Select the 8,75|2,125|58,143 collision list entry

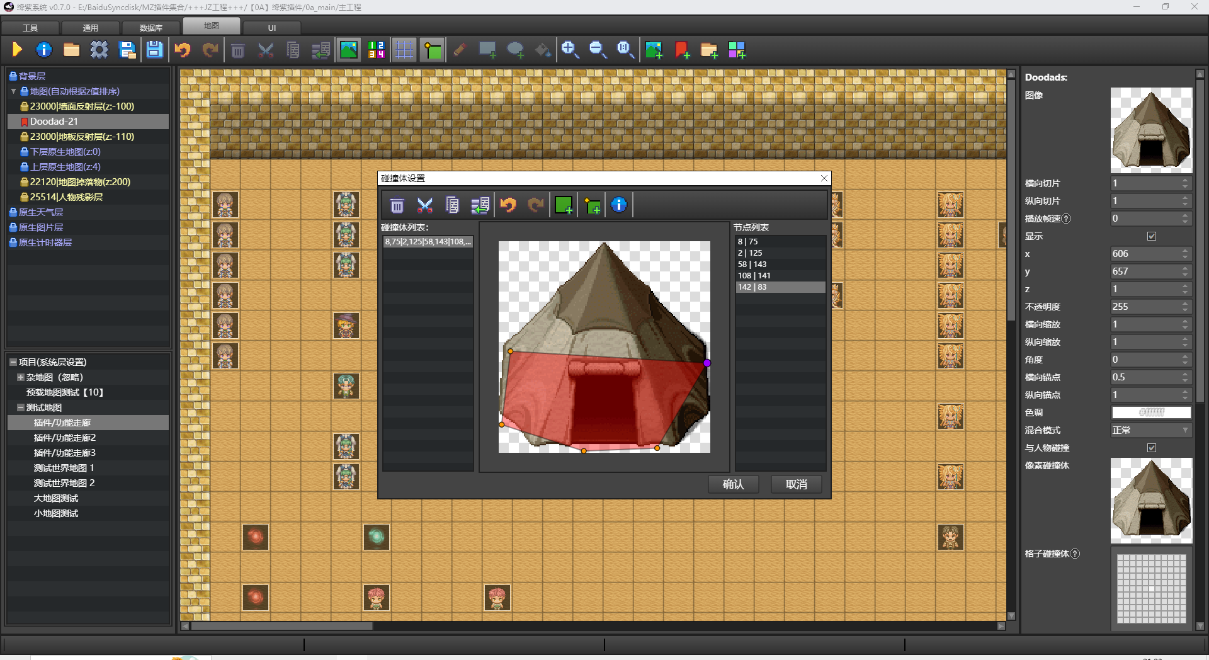pyautogui.click(x=428, y=242)
